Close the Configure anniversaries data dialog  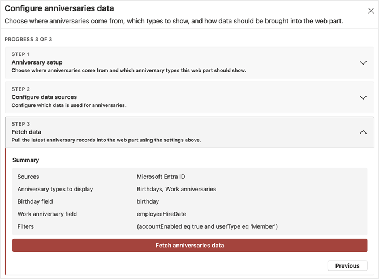click(x=371, y=11)
